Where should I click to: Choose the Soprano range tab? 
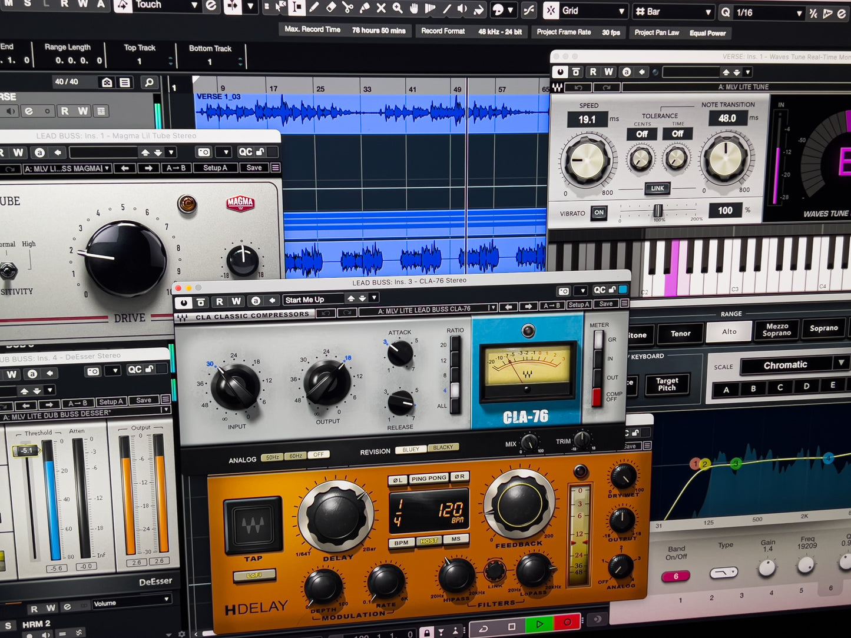click(823, 328)
